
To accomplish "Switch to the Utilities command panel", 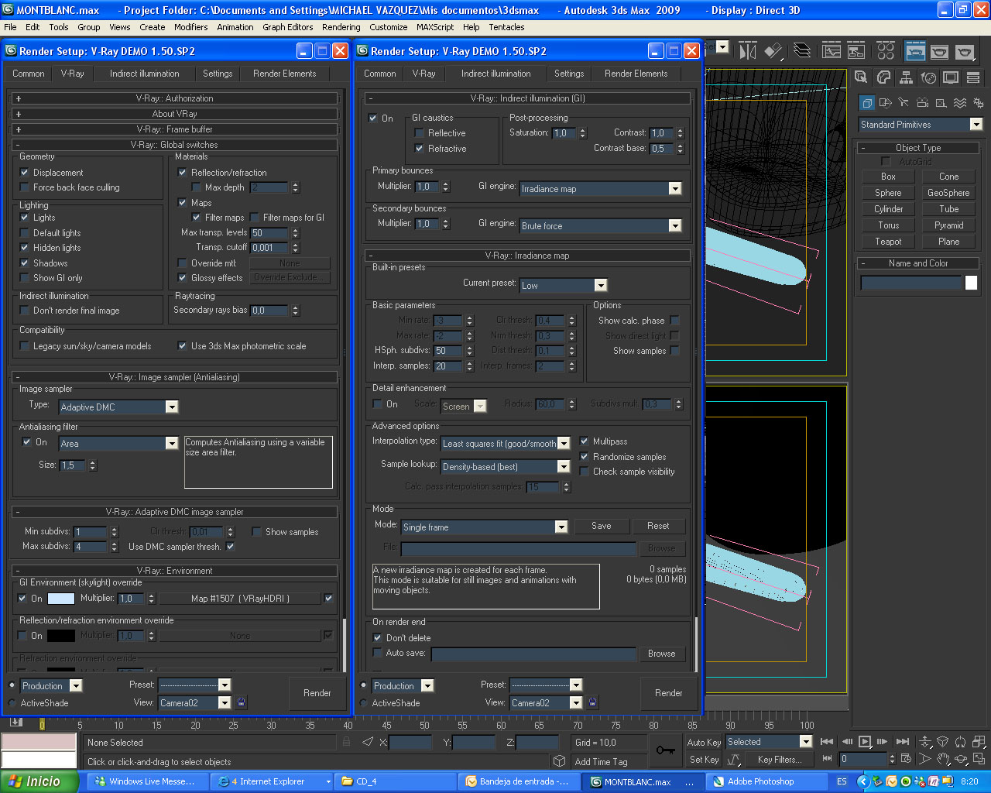I will tap(973, 77).
